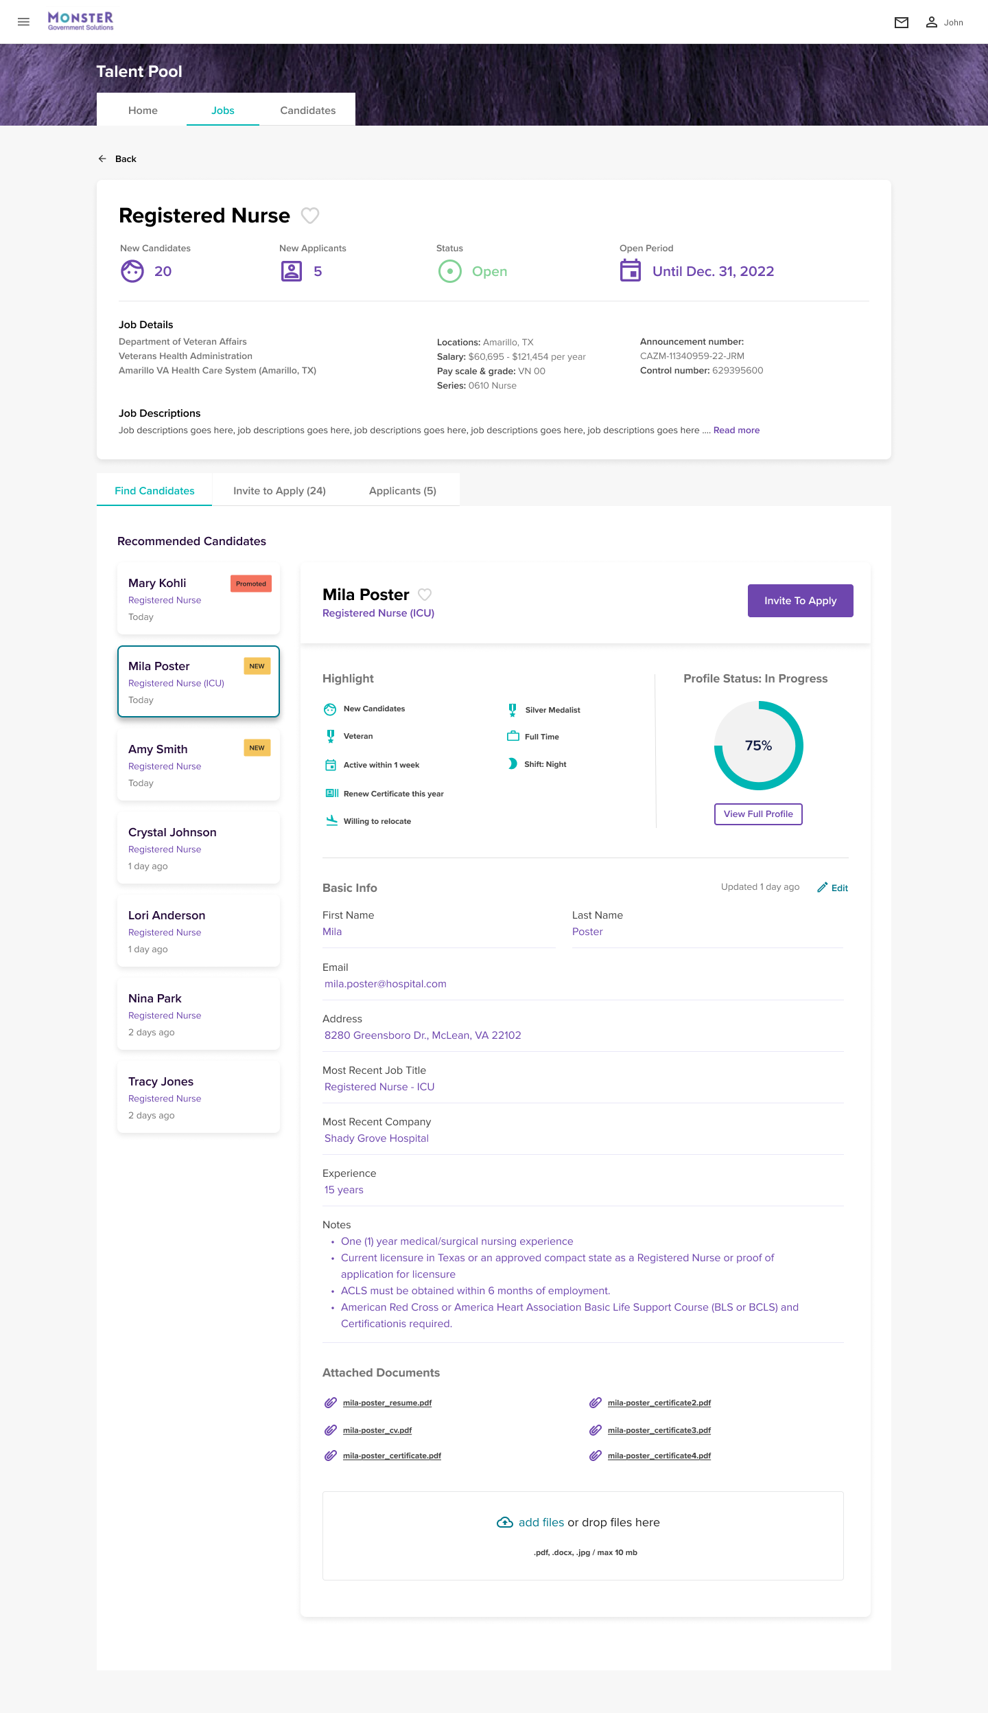
Task: Open mila-poster_certificate2.pdf document
Action: [x=659, y=1403]
